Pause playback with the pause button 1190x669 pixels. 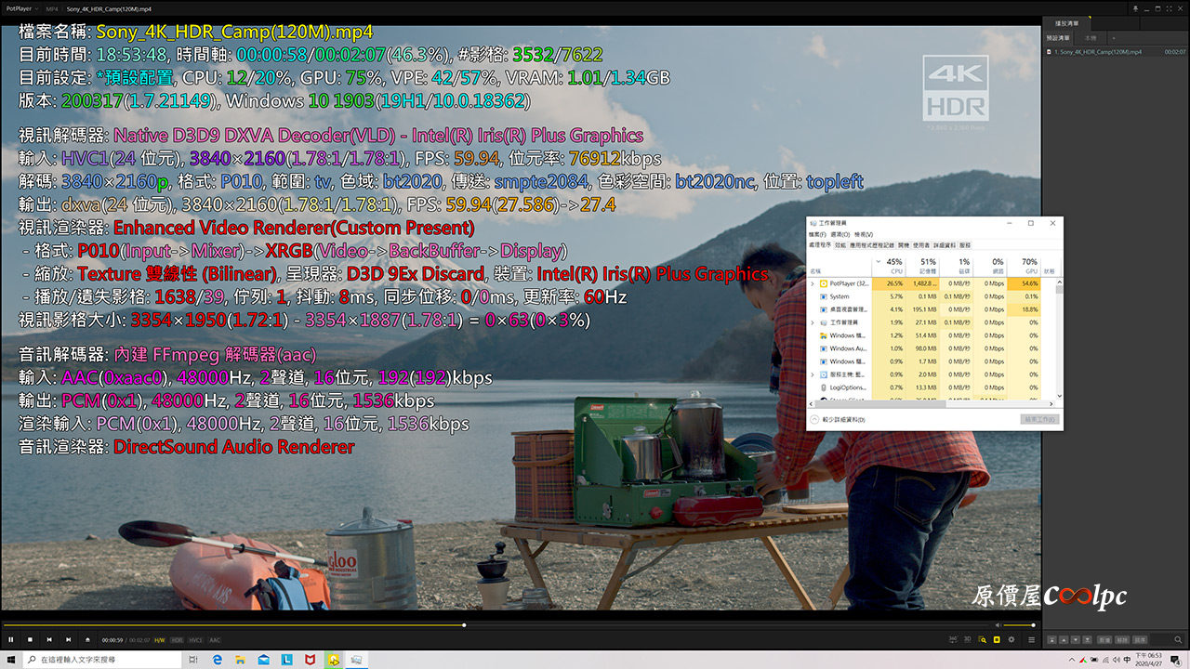point(10,639)
